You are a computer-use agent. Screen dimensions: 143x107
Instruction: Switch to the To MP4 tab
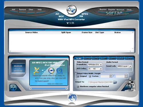(x=129, y=58)
